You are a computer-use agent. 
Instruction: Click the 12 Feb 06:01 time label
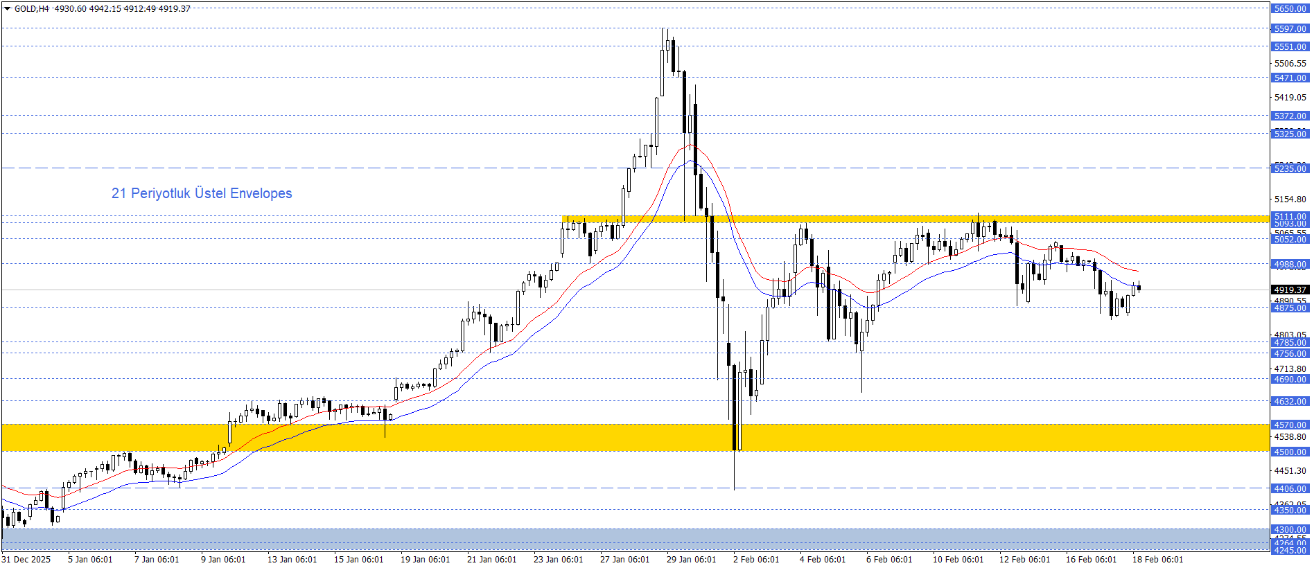point(1024,560)
